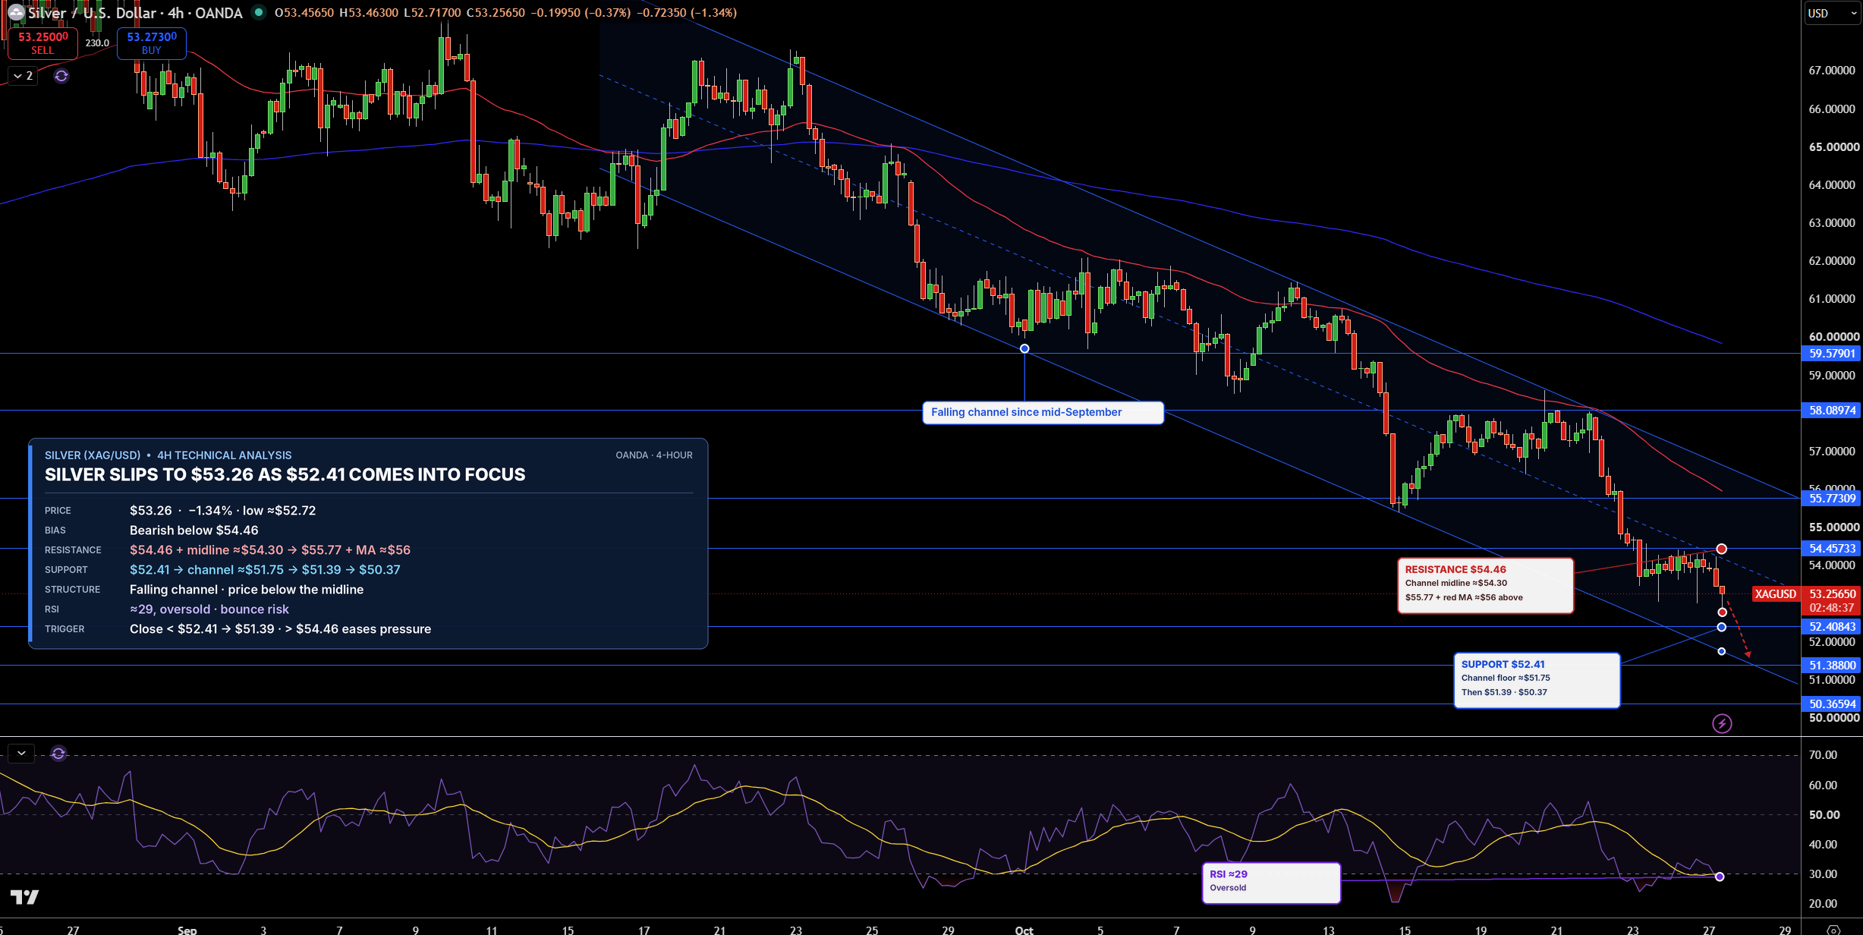Click the 51.38800 price level label

1832,666
